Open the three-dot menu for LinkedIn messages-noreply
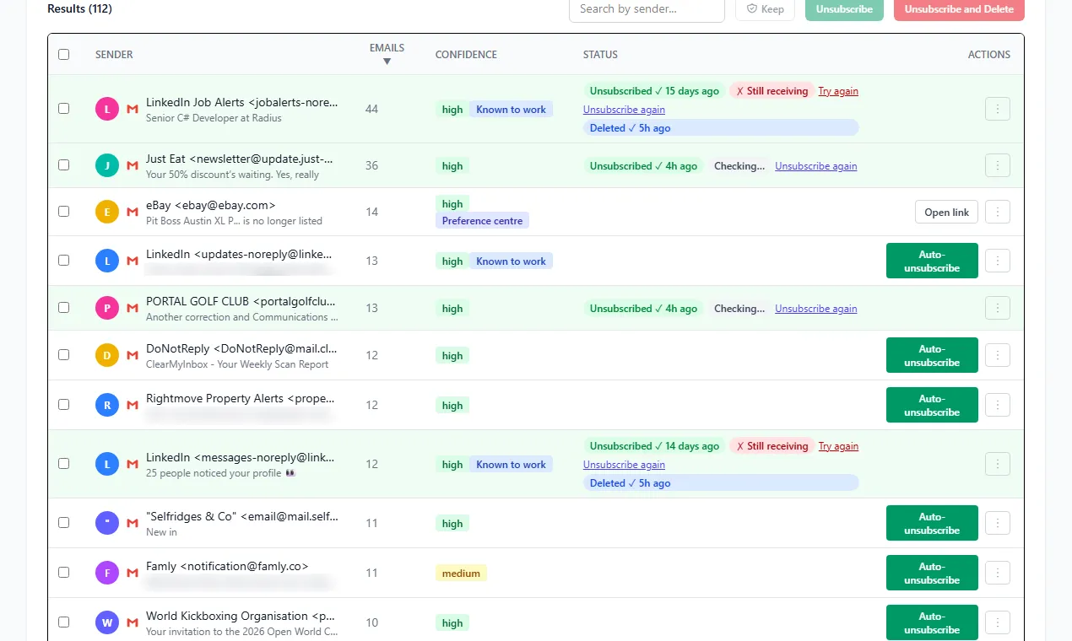This screenshot has width=1072, height=641. click(x=998, y=464)
